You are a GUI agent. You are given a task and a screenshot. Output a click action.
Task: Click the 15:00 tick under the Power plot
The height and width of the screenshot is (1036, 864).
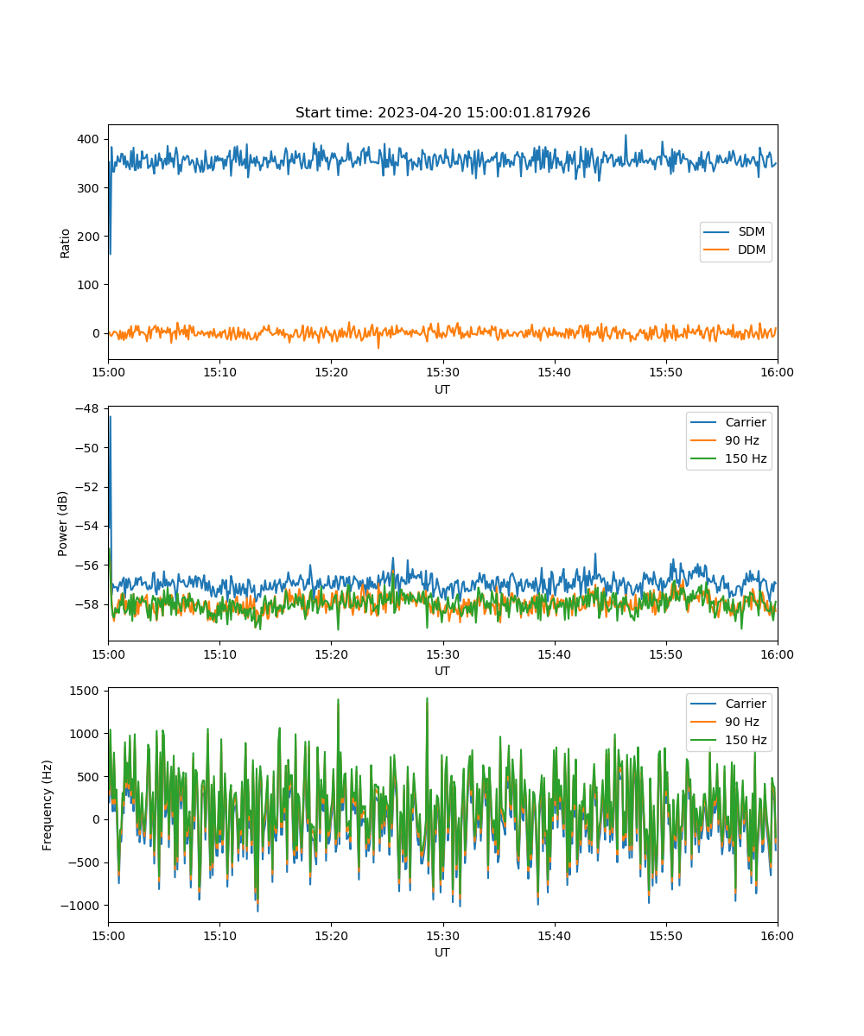(108, 654)
